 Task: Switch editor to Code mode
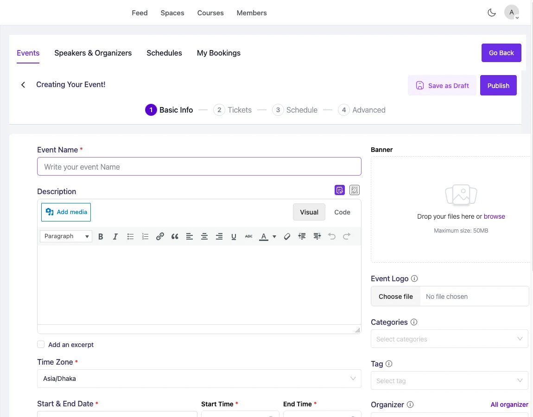point(342,212)
